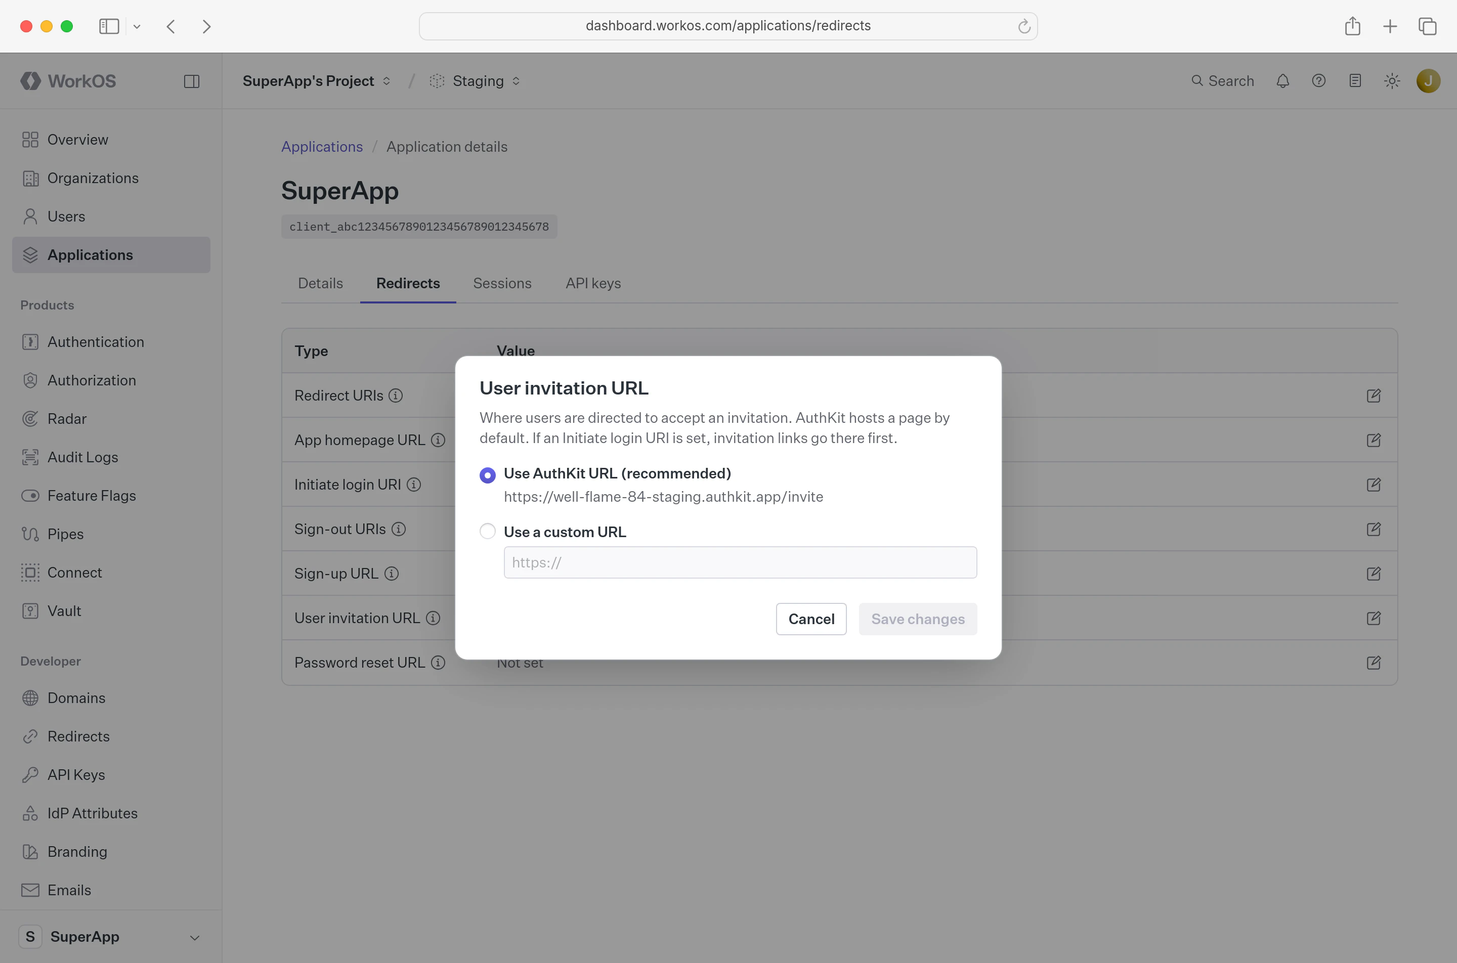Click the Applications layers icon
Image resolution: width=1457 pixels, height=963 pixels.
(x=30, y=255)
